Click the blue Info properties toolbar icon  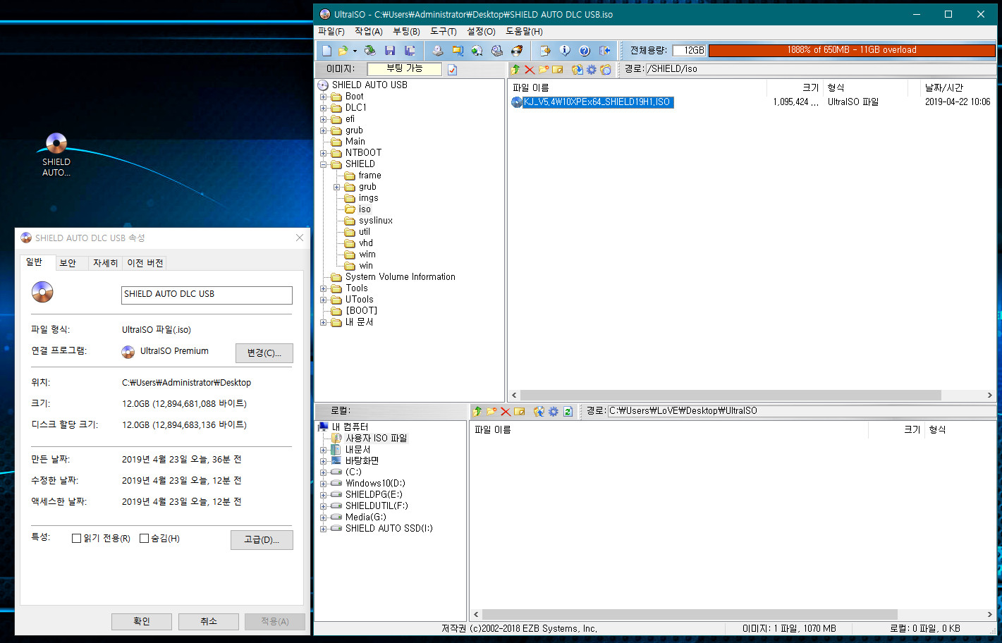[x=565, y=51]
